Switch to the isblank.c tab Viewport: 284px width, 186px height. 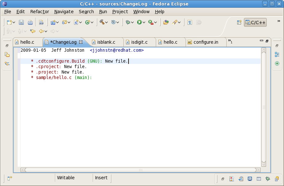coord(106,42)
